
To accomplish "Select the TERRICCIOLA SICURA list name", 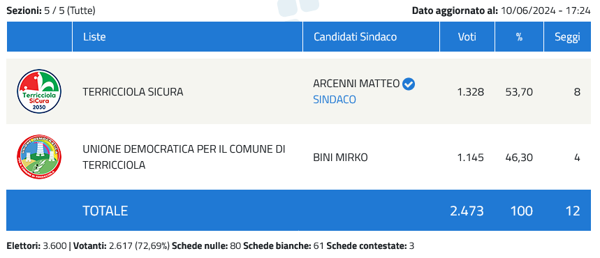I will (133, 92).
